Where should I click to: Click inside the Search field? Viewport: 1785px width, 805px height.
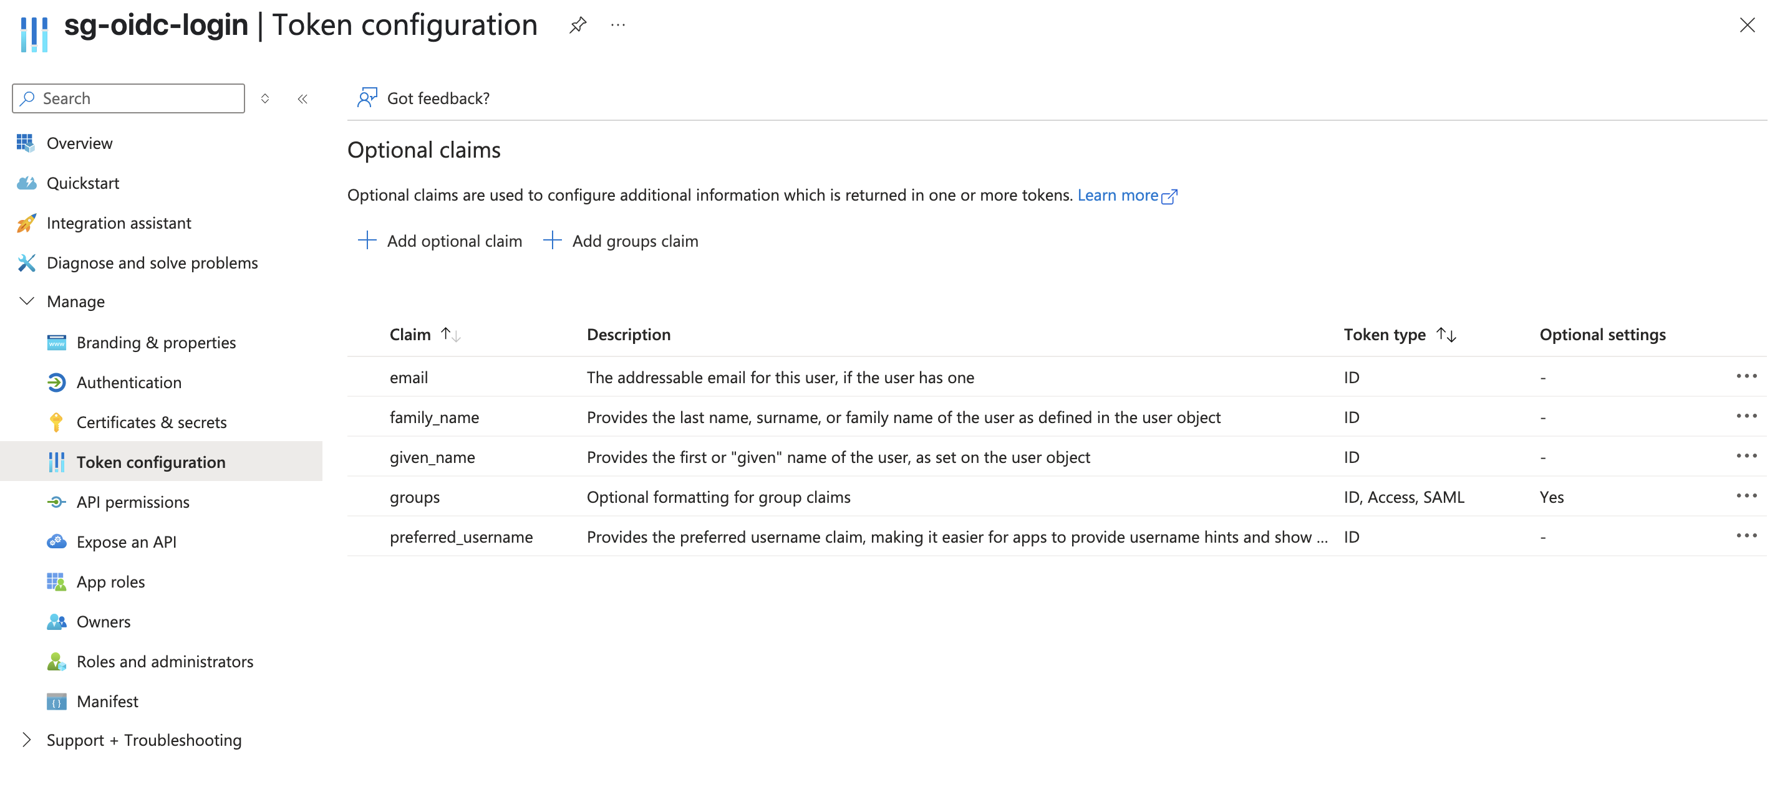(128, 98)
